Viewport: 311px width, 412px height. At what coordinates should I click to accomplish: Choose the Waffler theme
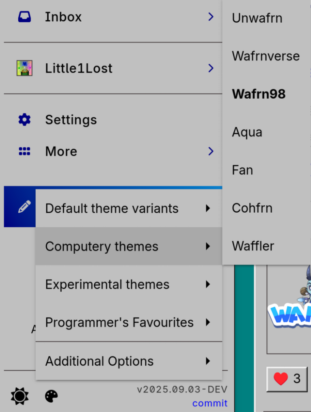[x=253, y=246]
